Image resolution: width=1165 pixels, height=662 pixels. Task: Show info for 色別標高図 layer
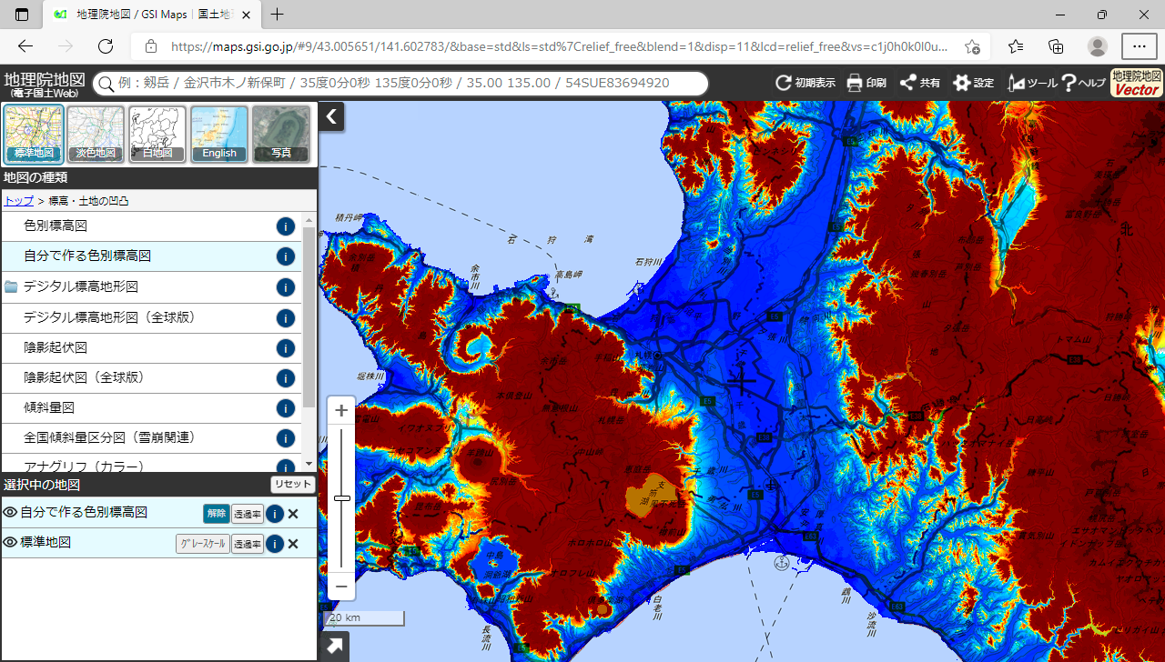tap(285, 226)
